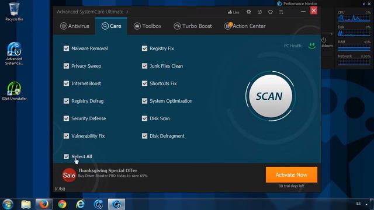Viewport: 374px width, 210px height.
Task: Toggle the Privacy Sweep checkbox
Action: point(66,66)
